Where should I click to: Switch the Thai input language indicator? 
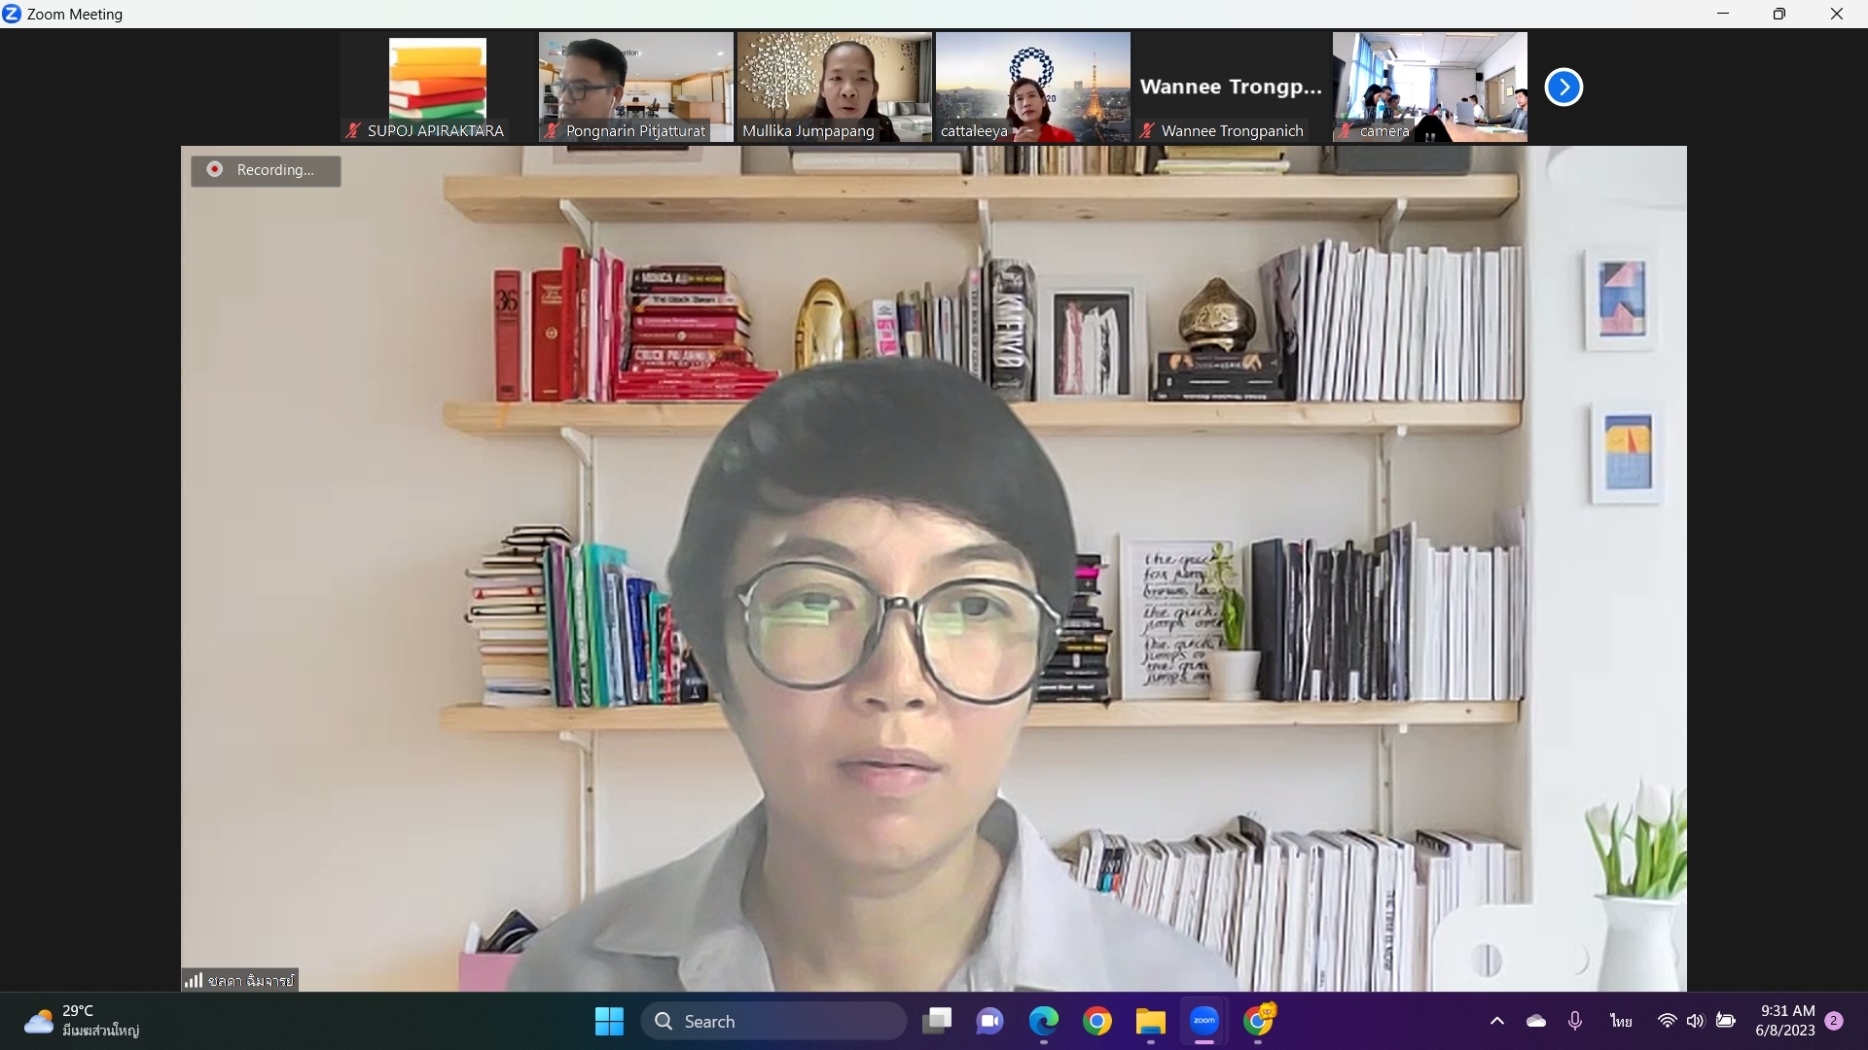pyautogui.click(x=1621, y=1021)
